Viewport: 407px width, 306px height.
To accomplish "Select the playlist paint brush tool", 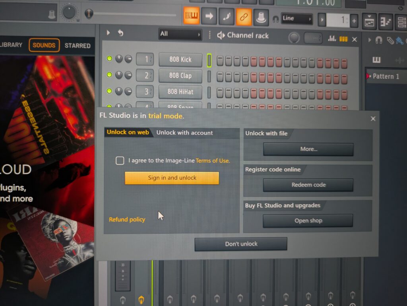I will [x=399, y=41].
